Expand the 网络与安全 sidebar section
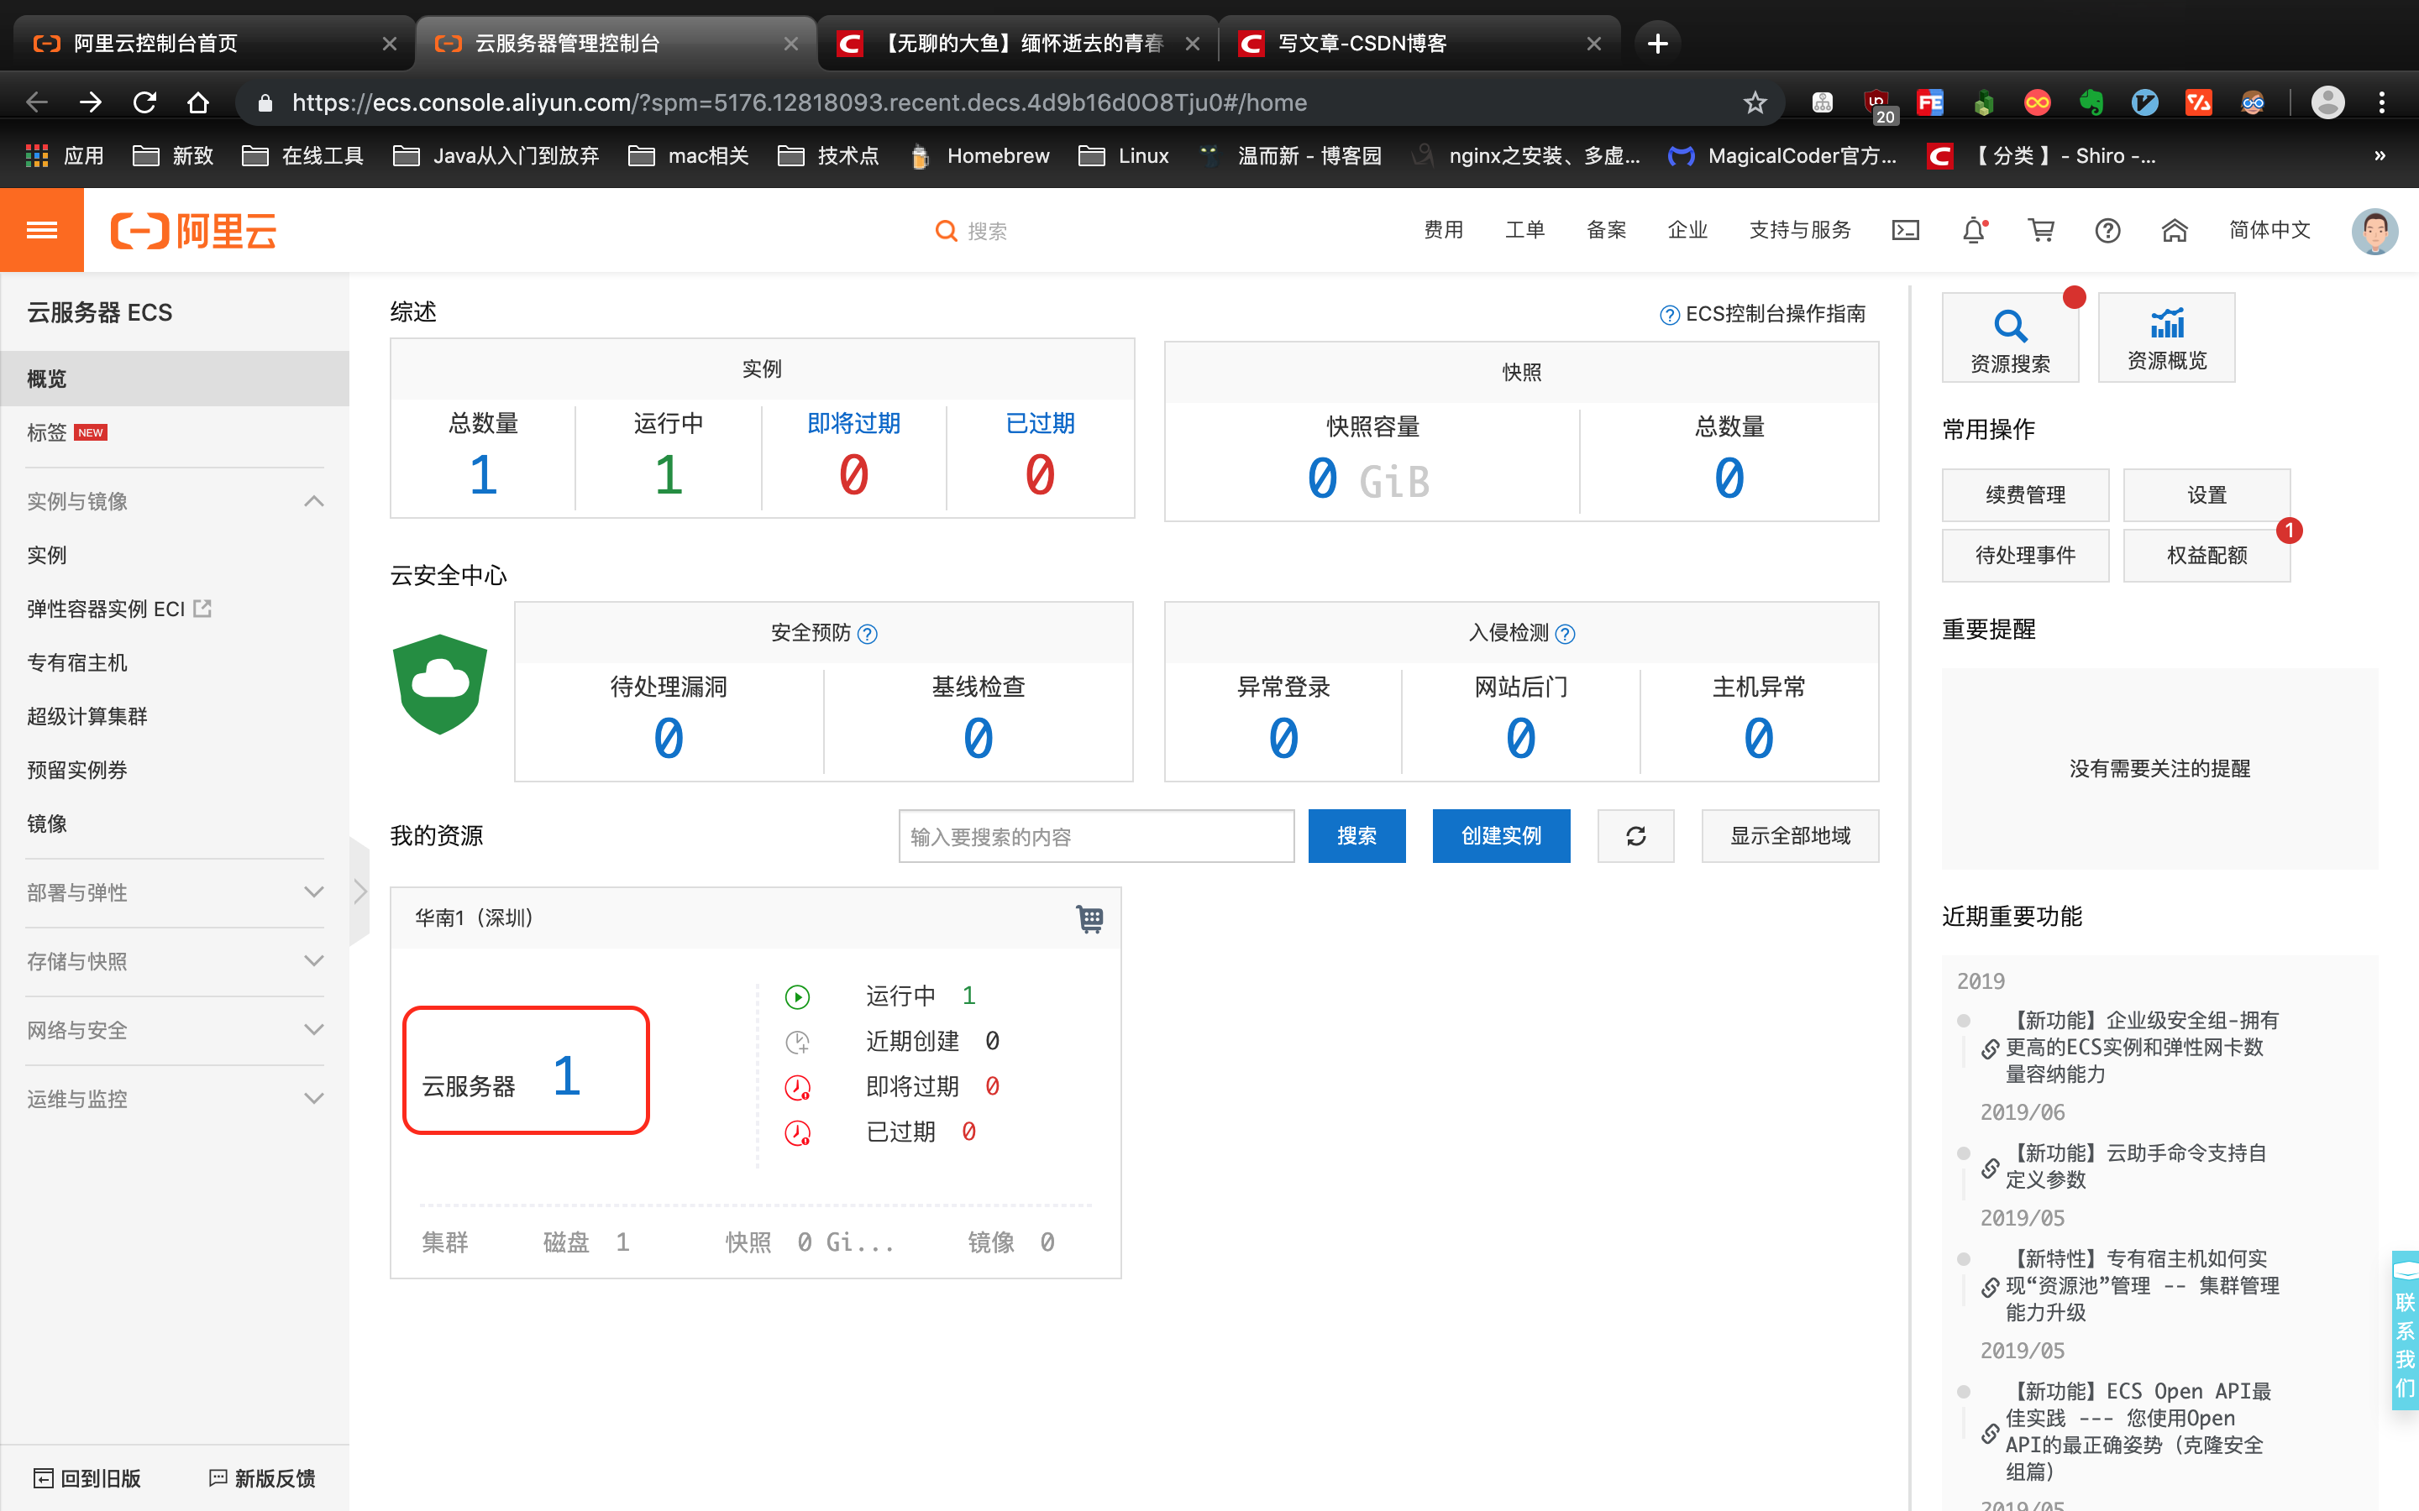The height and width of the screenshot is (1511, 2419). click(312, 1030)
